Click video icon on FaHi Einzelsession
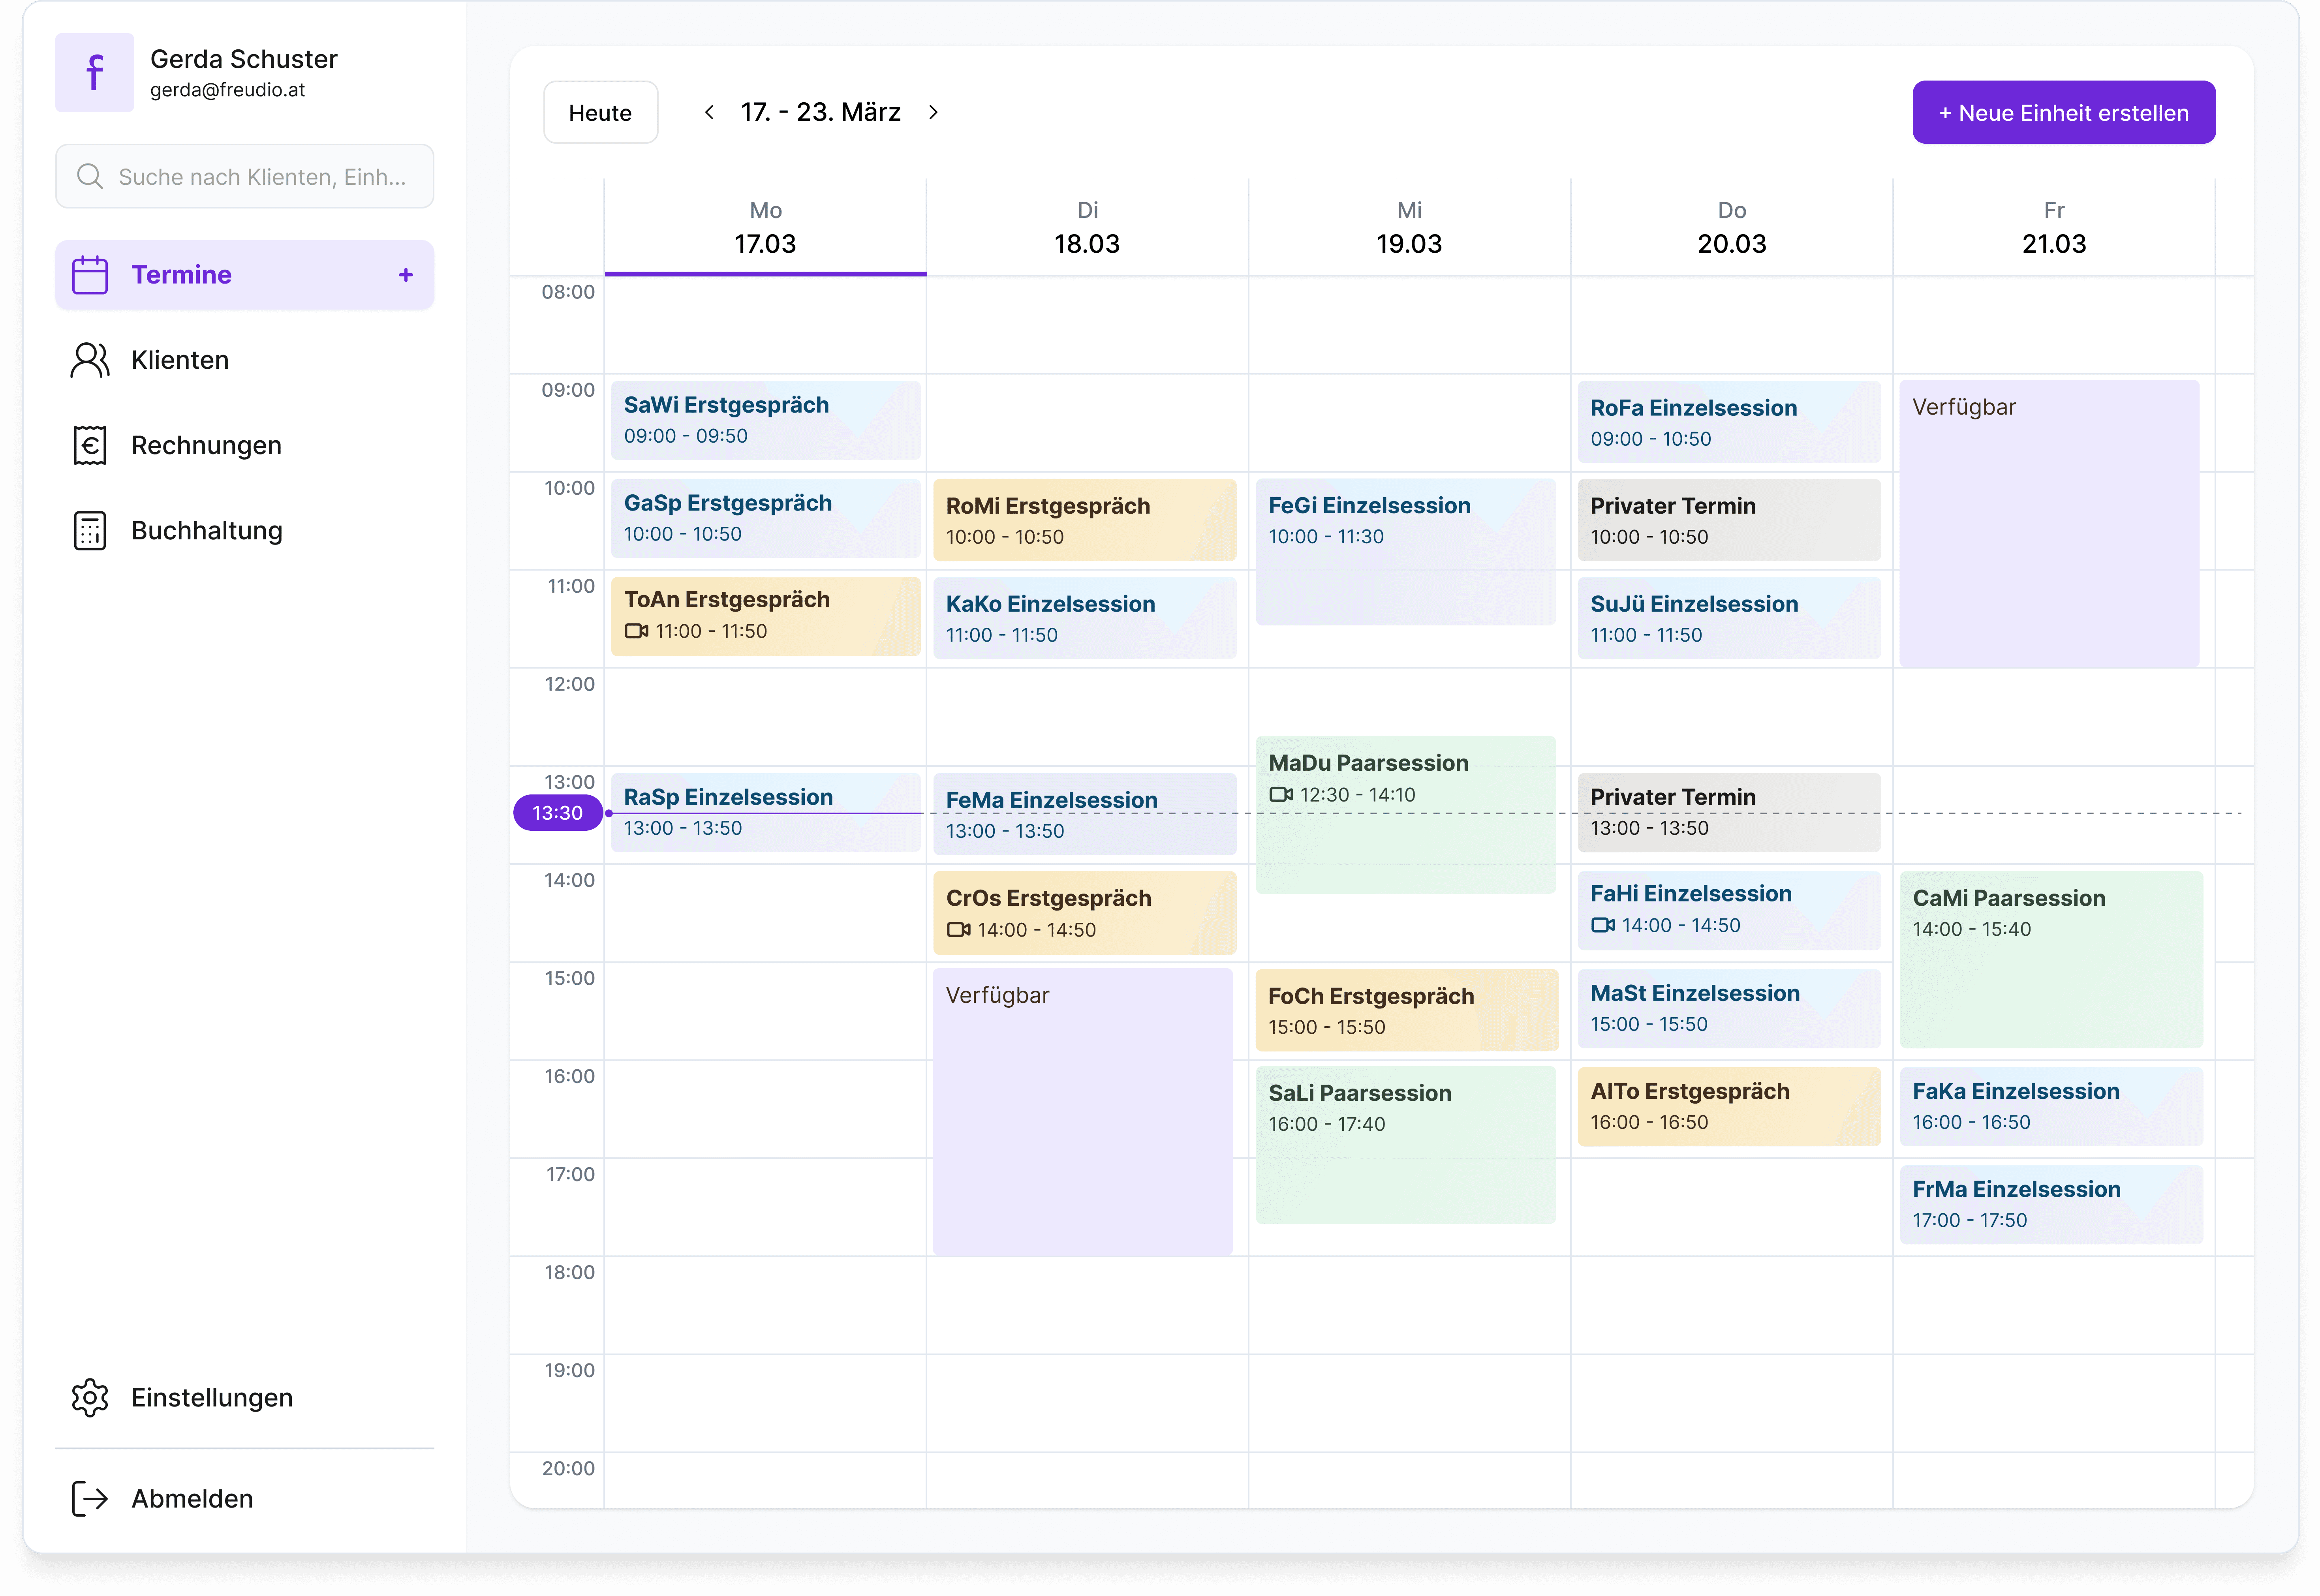This screenshot has height=1596, width=2320. [x=1603, y=926]
